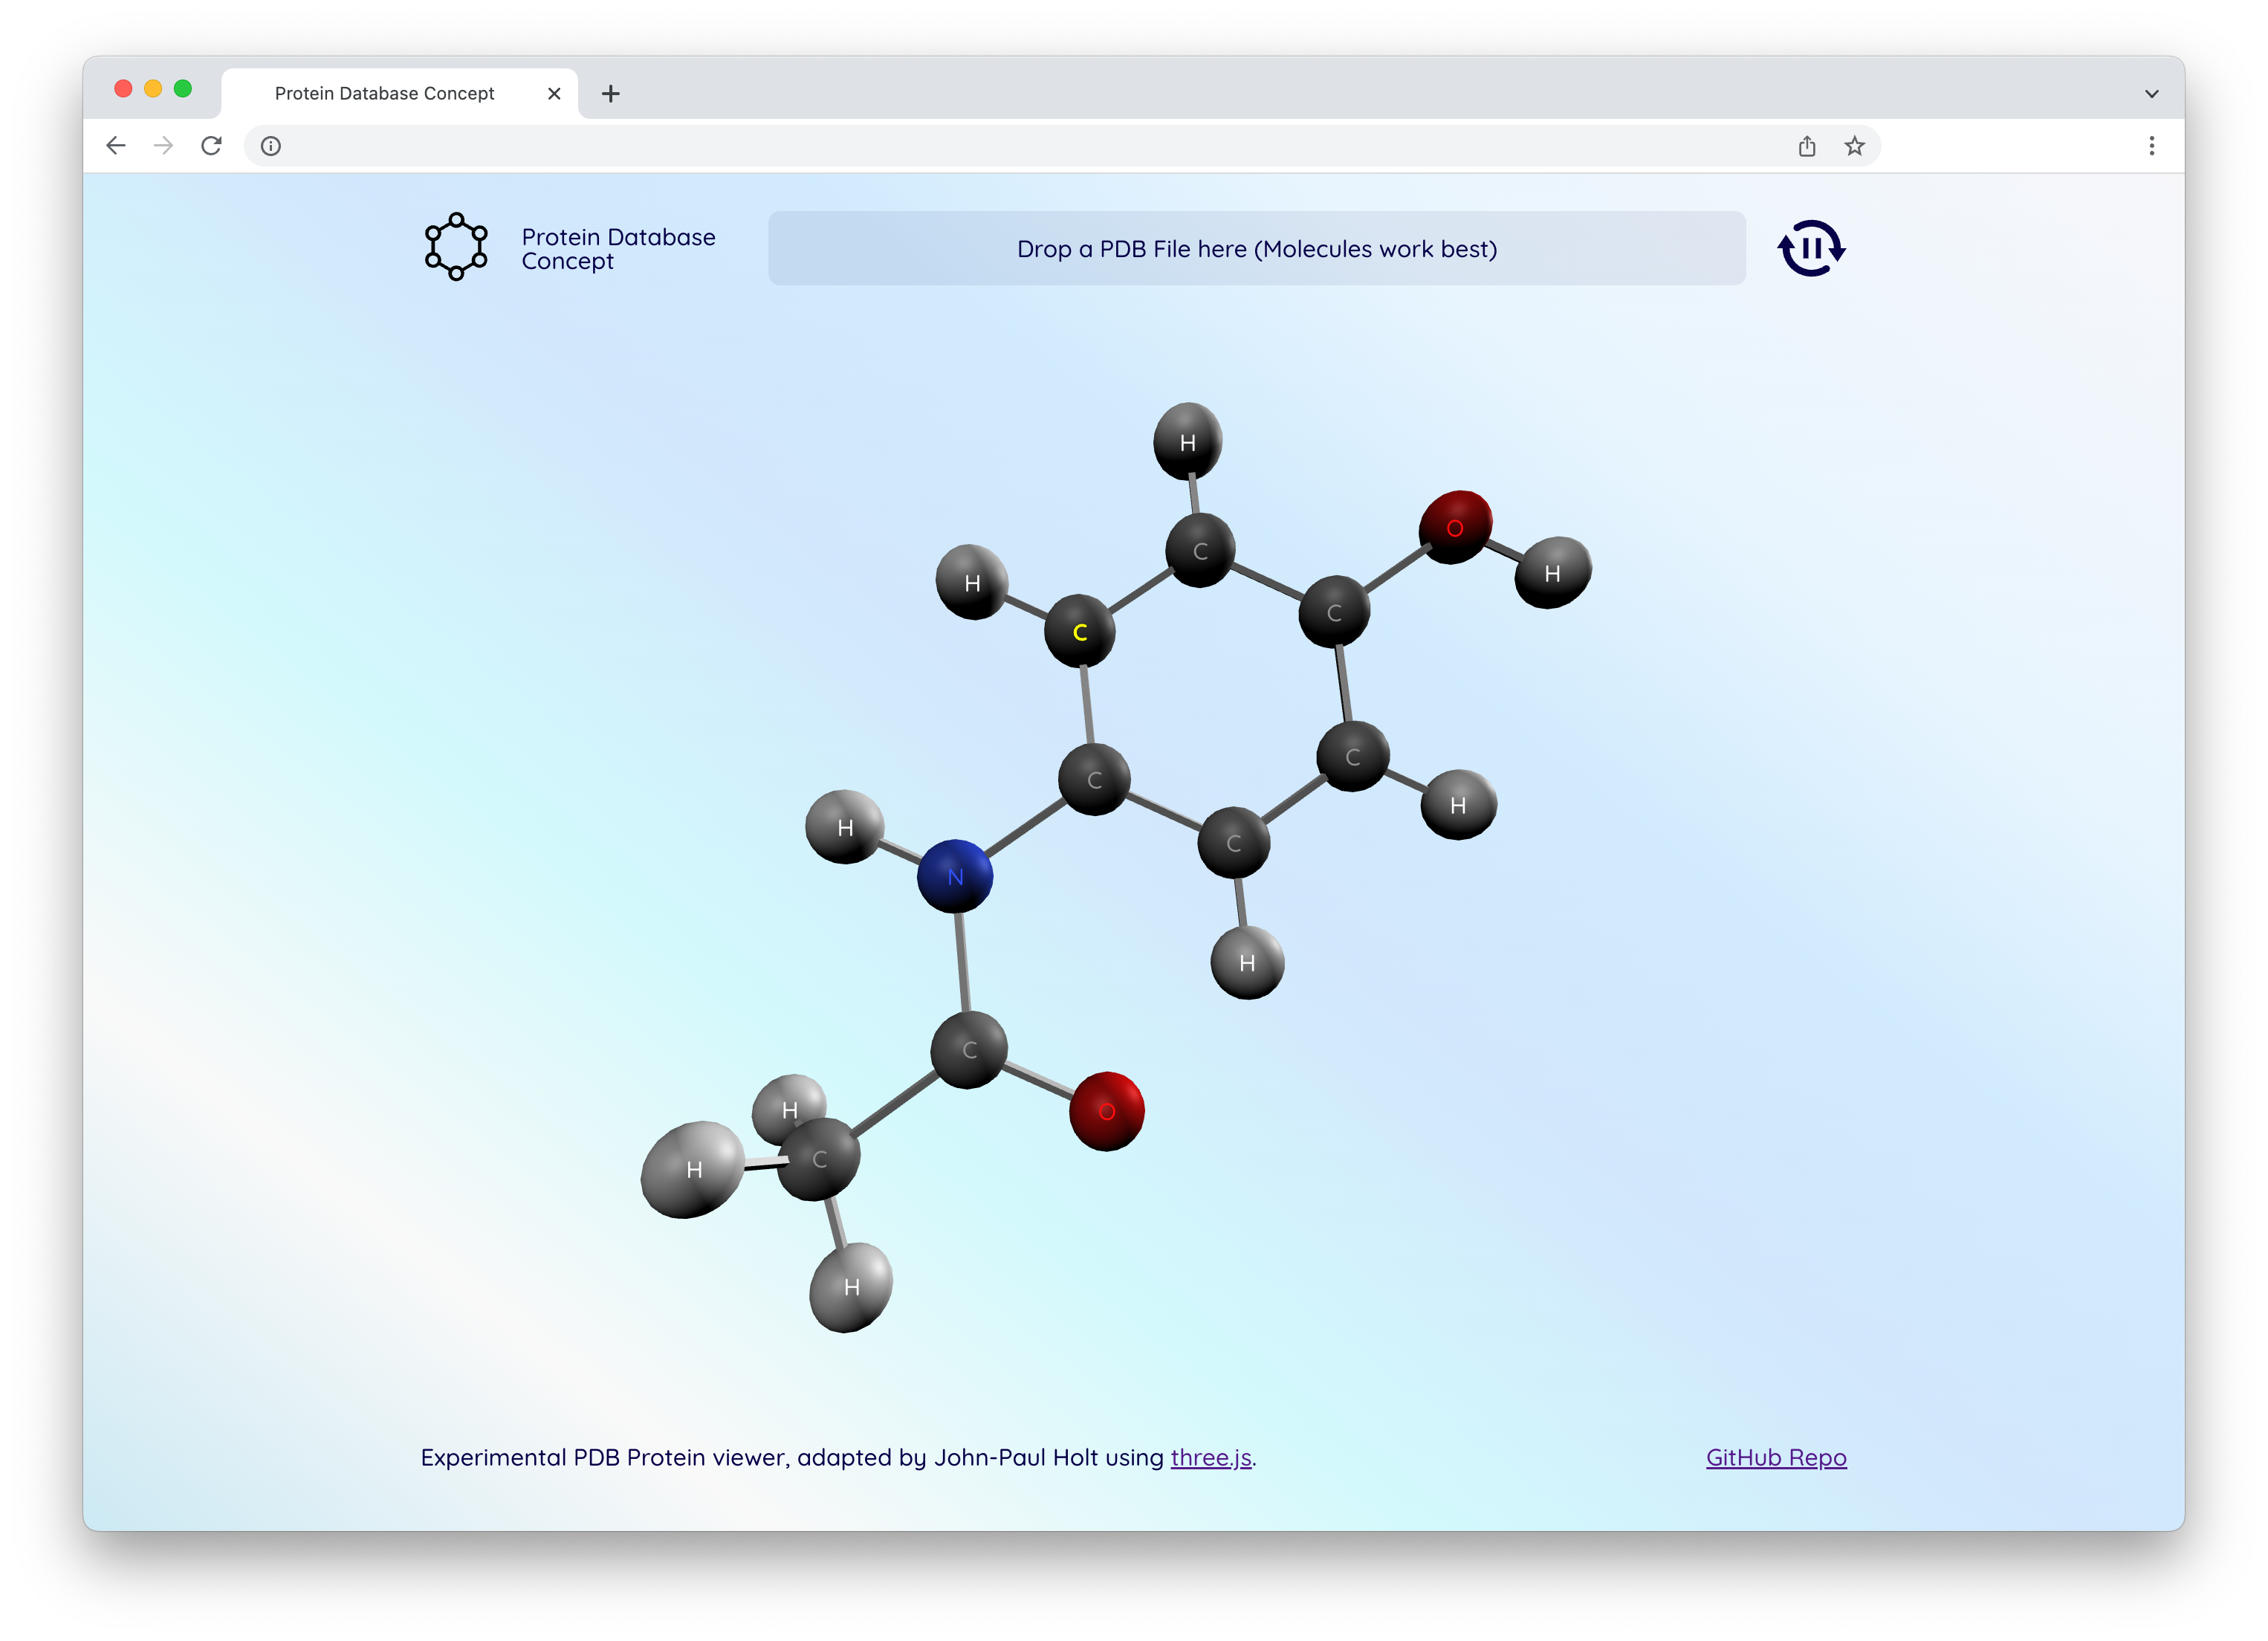Open the three.js link
This screenshot has height=1641, width=2268.
[x=1210, y=1457]
